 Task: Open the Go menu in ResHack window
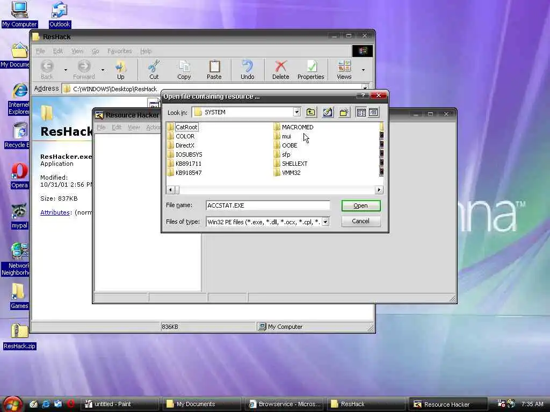[96, 51]
